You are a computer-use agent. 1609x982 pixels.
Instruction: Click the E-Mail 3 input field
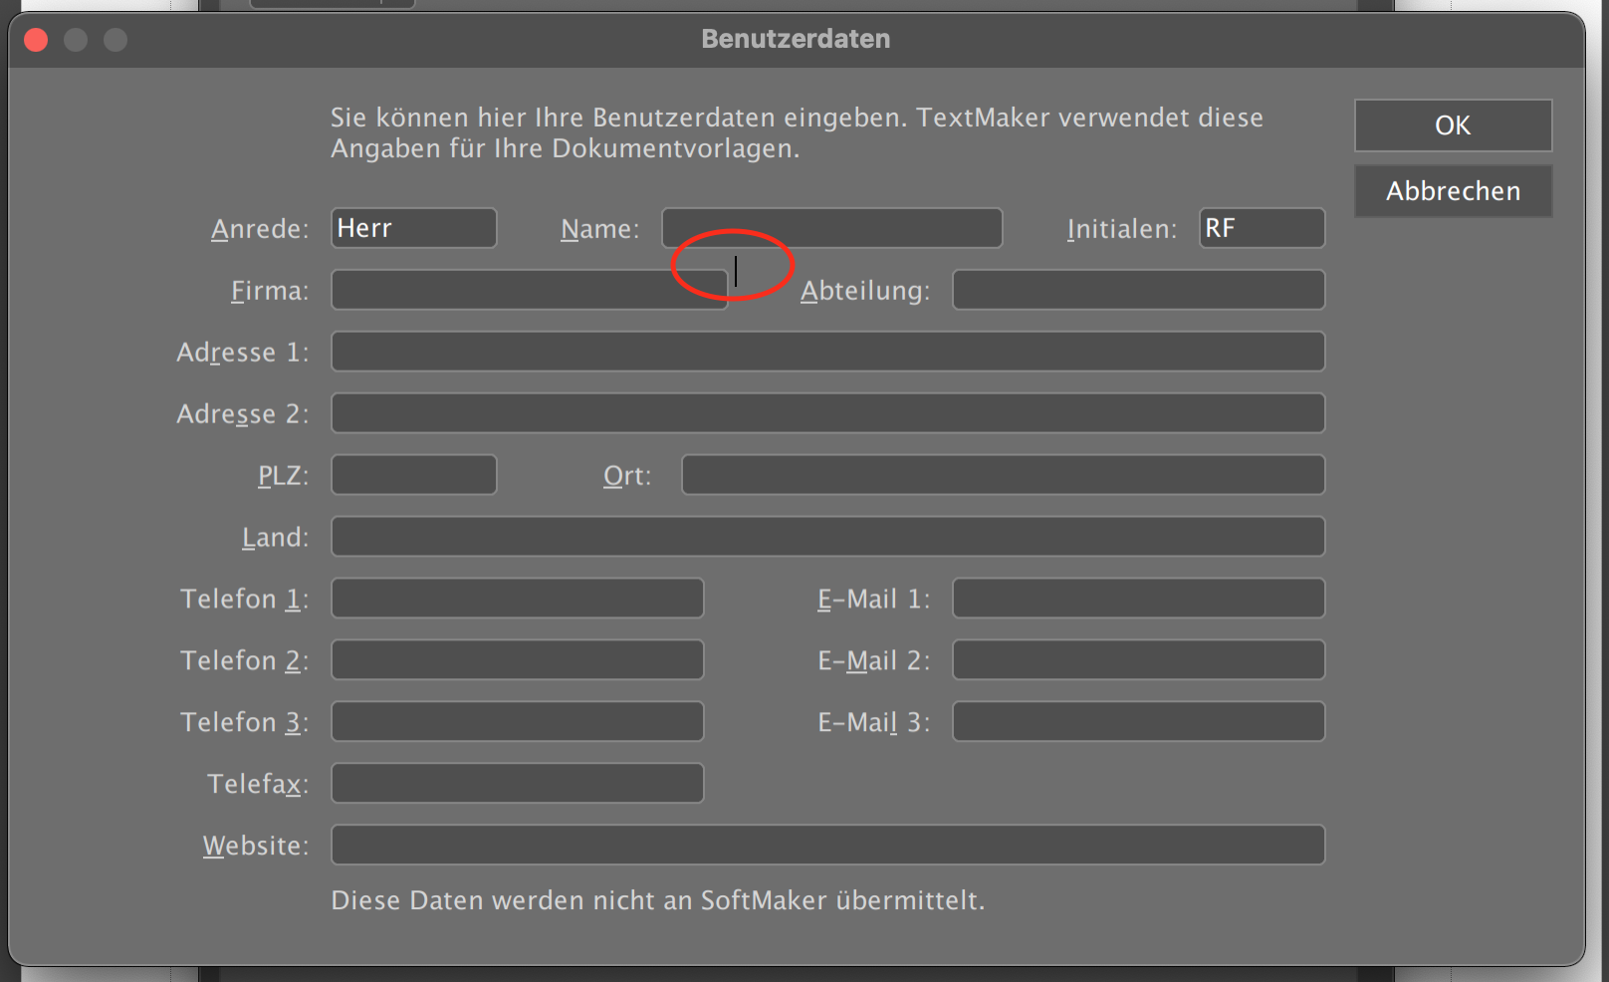pyautogui.click(x=1139, y=722)
